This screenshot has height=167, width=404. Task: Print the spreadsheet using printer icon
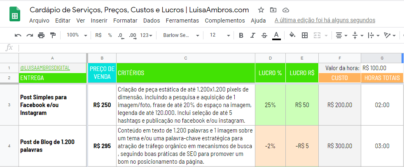[41, 36]
